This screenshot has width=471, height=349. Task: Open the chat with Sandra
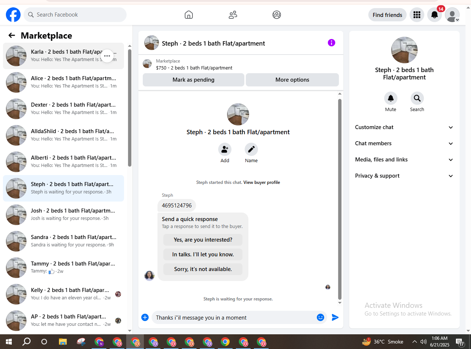click(63, 241)
